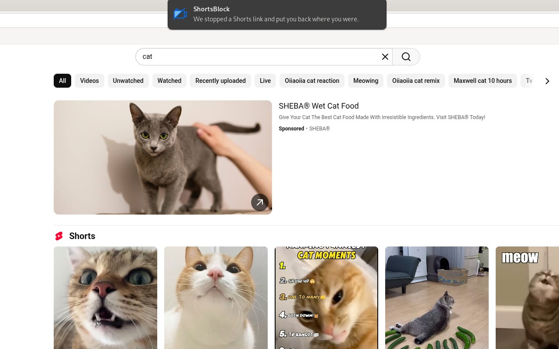Open the gray cat SHEBA ad thumbnail
This screenshot has height=349, width=559.
[163, 157]
